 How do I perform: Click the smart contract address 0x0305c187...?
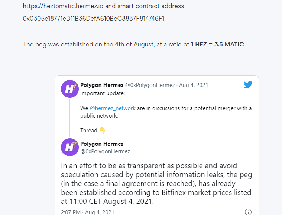94,19
